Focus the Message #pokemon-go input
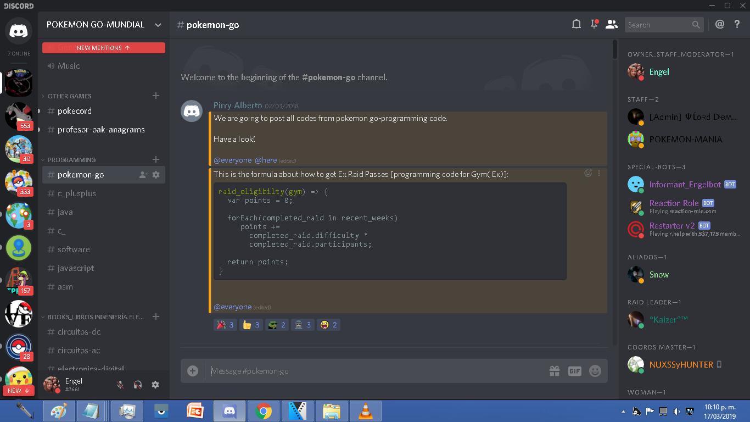 [x=377, y=371]
